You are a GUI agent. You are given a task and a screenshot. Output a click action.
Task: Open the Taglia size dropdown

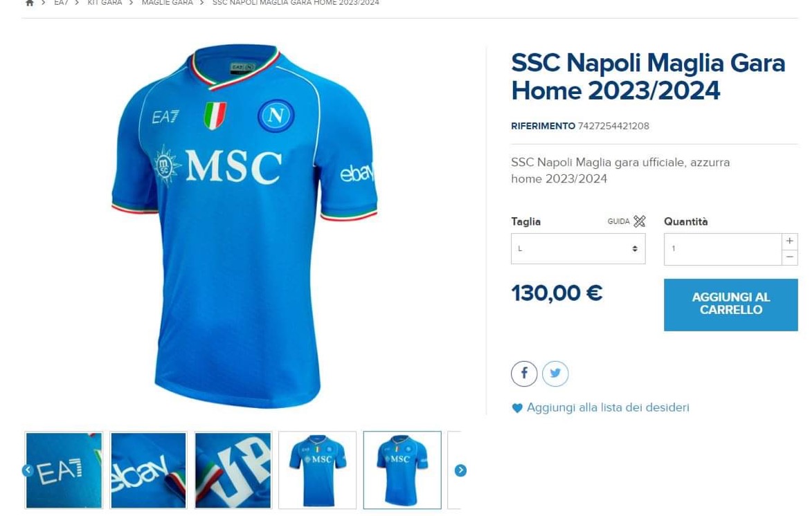pyautogui.click(x=577, y=249)
